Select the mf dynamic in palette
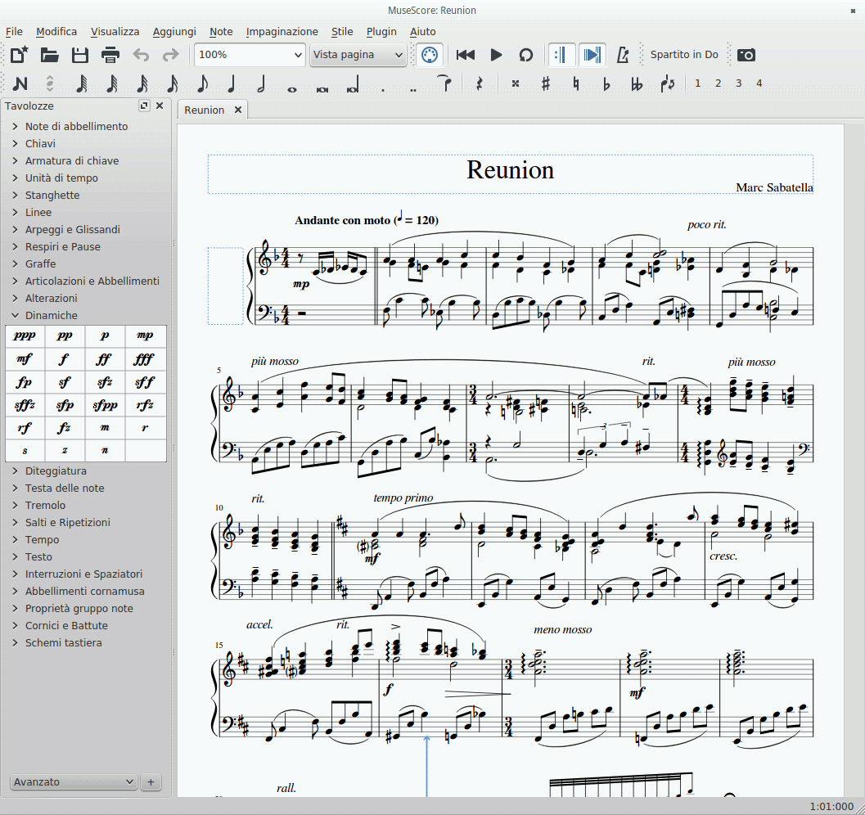 [x=25, y=358]
